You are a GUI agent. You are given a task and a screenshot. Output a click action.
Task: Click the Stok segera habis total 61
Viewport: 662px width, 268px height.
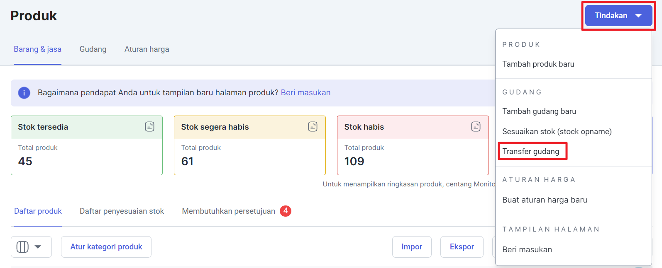click(187, 162)
